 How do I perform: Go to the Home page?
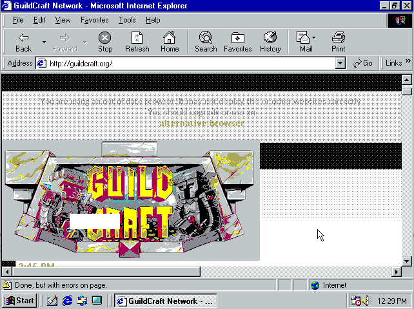(x=170, y=42)
